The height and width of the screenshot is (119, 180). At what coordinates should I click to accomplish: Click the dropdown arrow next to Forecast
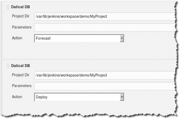point(122,38)
